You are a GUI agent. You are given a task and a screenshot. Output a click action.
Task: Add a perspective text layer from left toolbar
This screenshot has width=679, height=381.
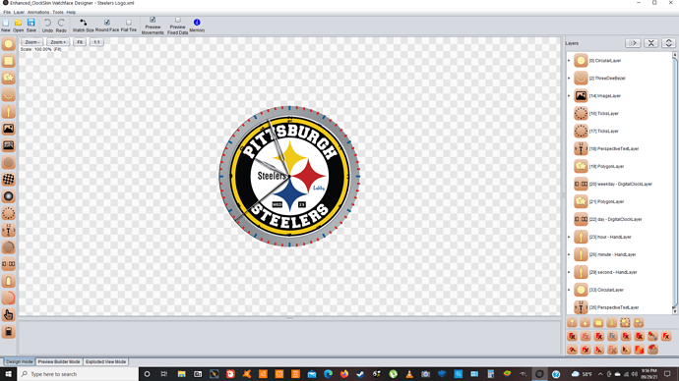point(8,230)
